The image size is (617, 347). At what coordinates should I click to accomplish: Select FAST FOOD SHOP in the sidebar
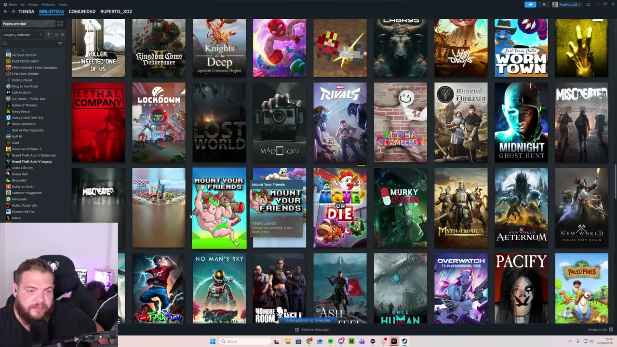[x=25, y=61]
